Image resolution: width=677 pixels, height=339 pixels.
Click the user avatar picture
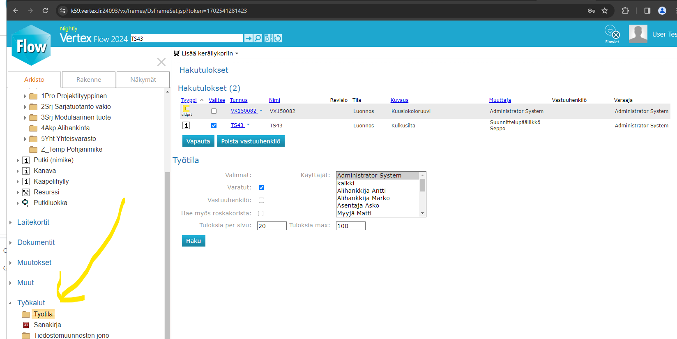click(638, 34)
